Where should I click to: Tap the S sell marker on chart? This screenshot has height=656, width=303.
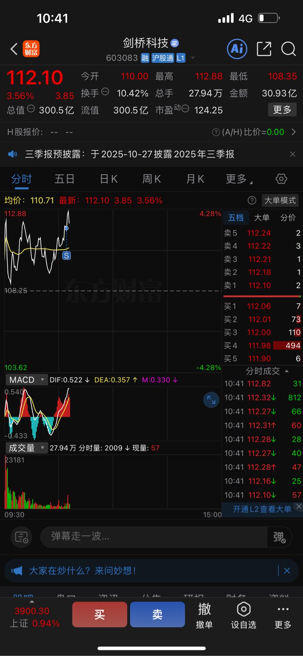[x=67, y=256]
